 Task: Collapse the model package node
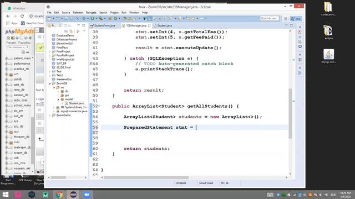pos(58,99)
